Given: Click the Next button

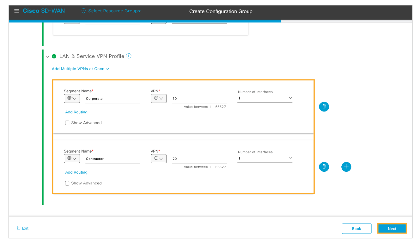Looking at the screenshot, I should [x=392, y=228].
